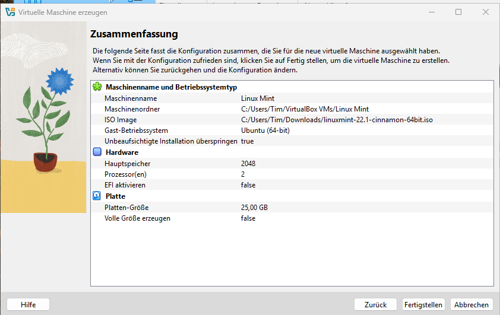Click the blue chip icon beside Hardware
Screen dimensions: 500x315
[97, 152]
